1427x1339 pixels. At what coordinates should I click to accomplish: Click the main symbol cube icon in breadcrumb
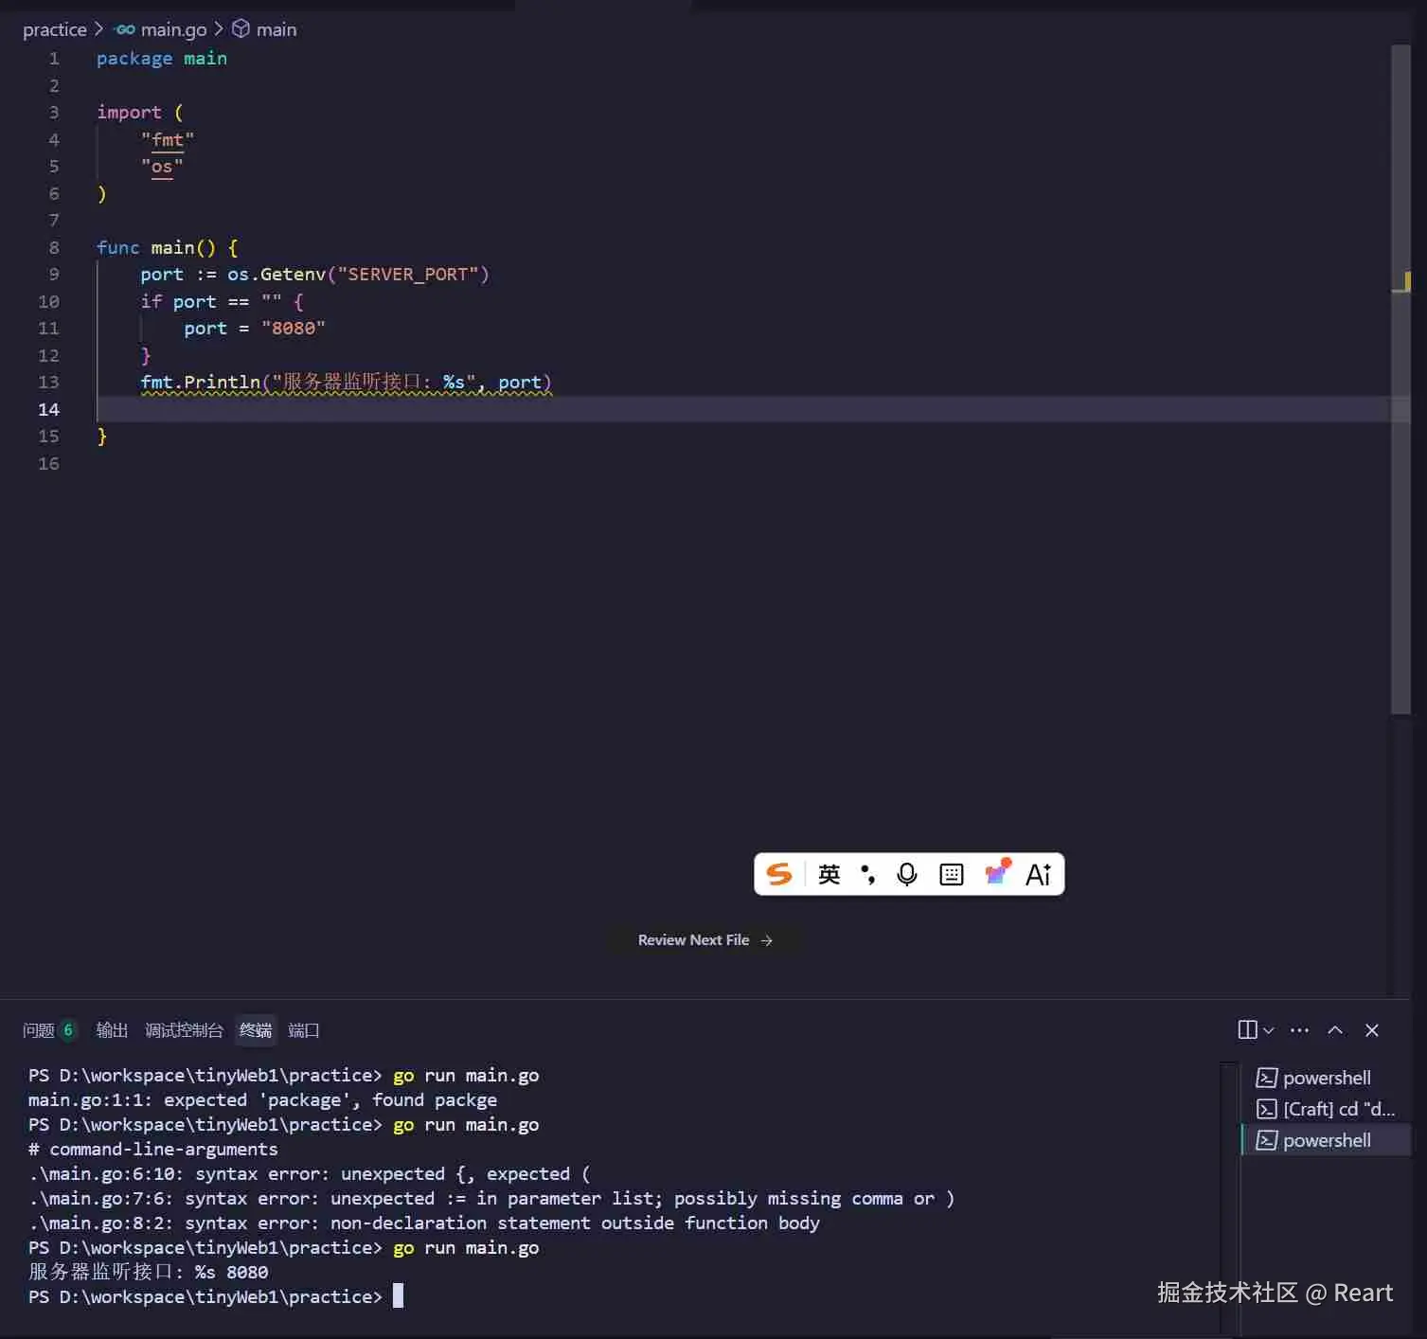pyautogui.click(x=241, y=29)
